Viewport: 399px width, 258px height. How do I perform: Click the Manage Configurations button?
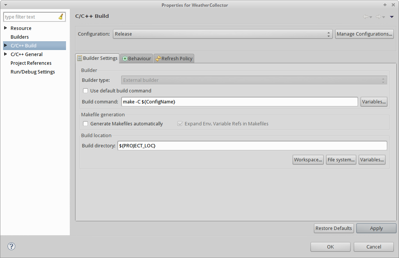(x=364, y=34)
